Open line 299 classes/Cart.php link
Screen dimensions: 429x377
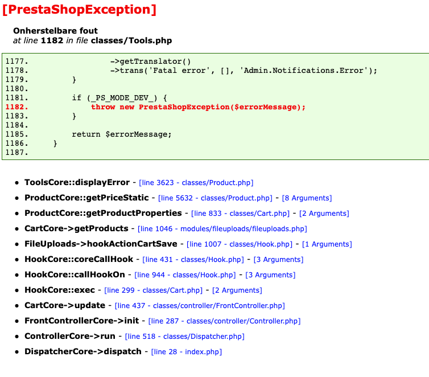coord(154,290)
